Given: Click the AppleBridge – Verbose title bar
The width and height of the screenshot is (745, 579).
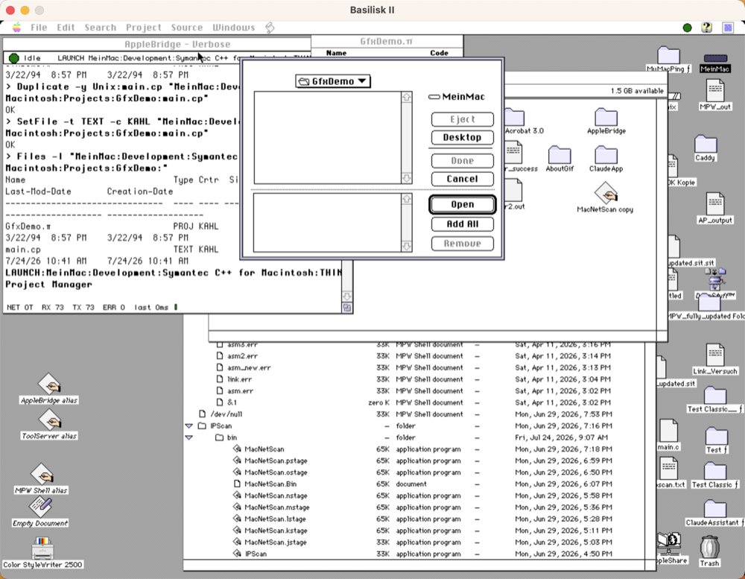Looking at the screenshot, I should pos(157,44).
